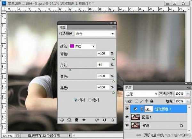Open the 可选颜色 preset dropdown showing 自定

(x=95, y=33)
